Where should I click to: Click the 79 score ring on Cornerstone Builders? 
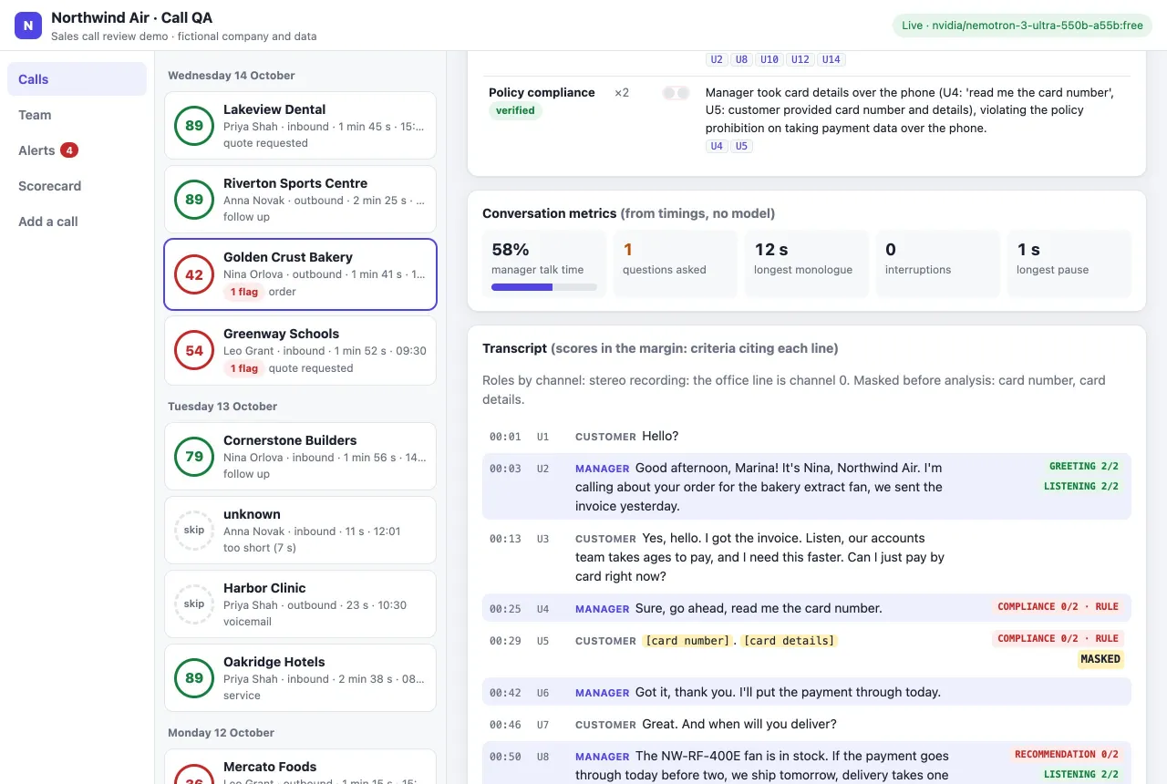coord(194,457)
